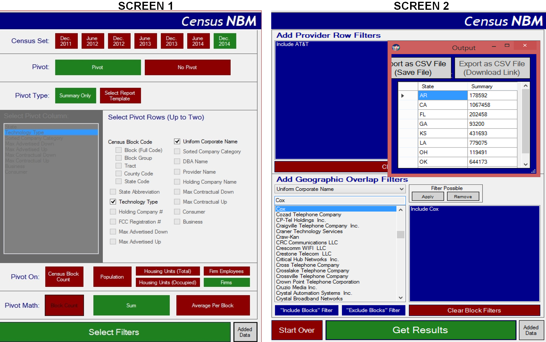546x342 pixels.
Task: Choose Average Per Block pivot math
Action: pos(213,305)
